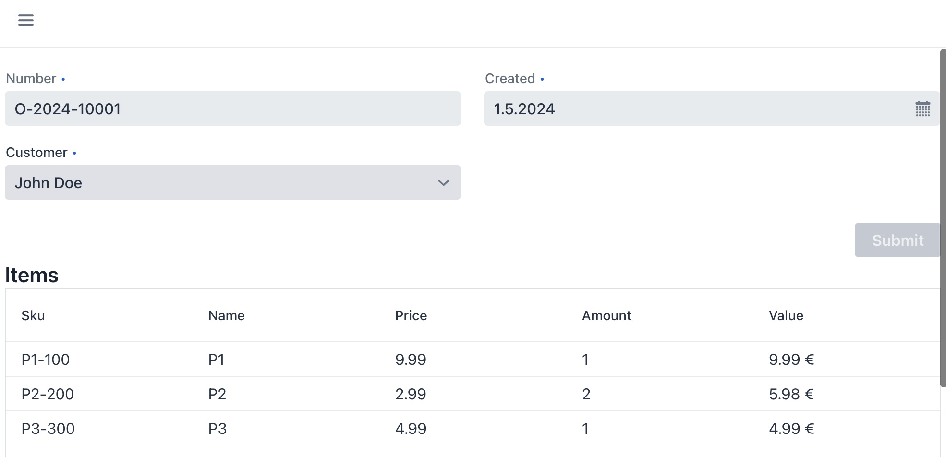
Task: Click the Price header cell
Action: click(x=411, y=315)
